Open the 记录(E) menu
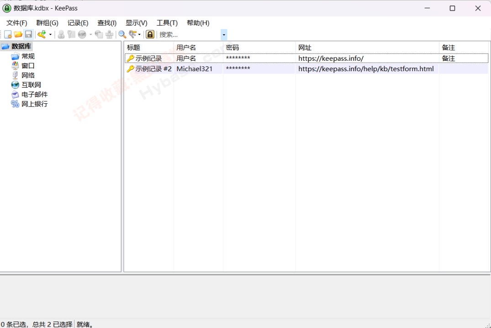The image size is (491, 328). pos(78,23)
